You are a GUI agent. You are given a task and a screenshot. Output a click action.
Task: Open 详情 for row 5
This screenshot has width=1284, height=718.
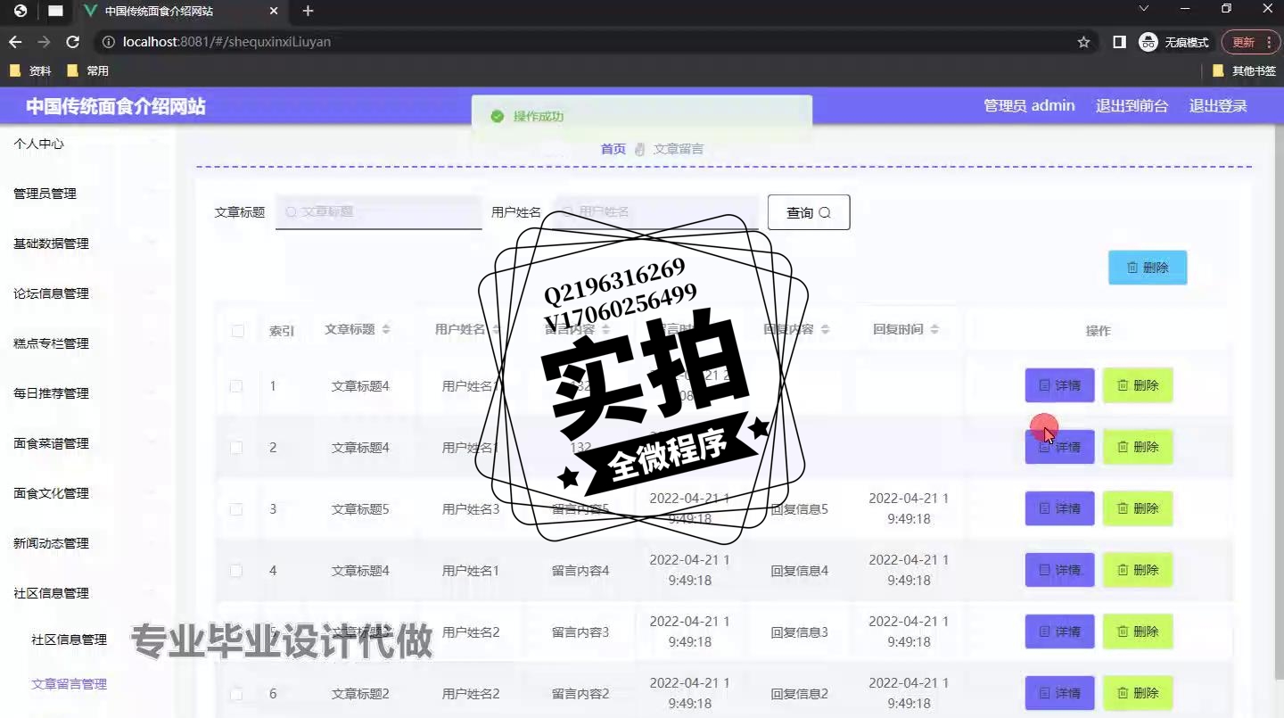(1059, 631)
